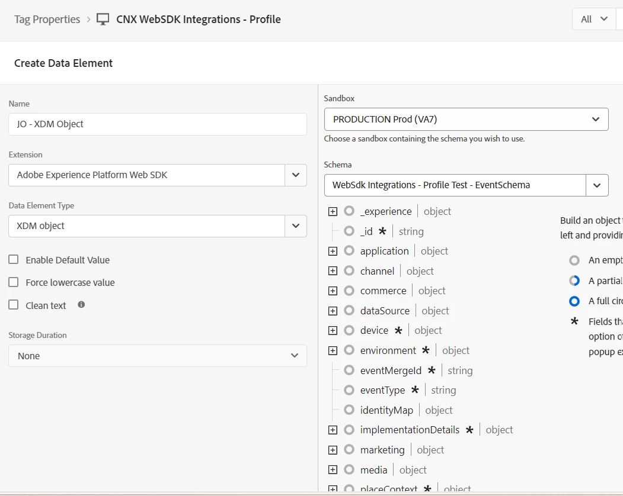Click the circle icon beside marketing

(x=349, y=450)
